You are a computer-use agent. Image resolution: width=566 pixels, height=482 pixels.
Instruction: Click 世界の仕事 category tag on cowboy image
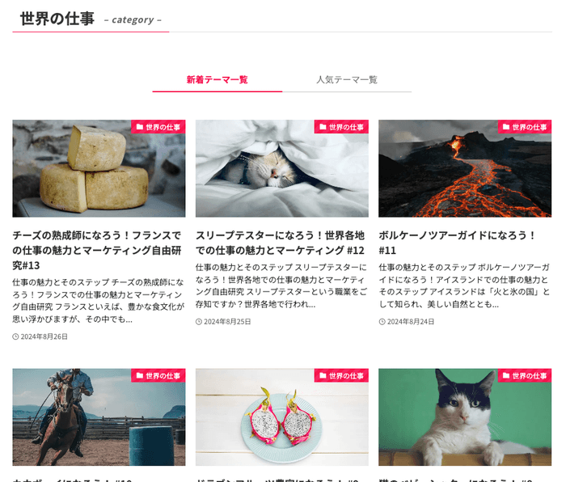click(x=158, y=375)
